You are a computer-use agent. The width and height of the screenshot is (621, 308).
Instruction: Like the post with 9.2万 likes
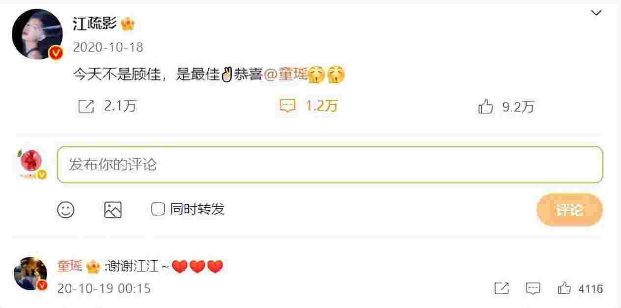(x=485, y=106)
